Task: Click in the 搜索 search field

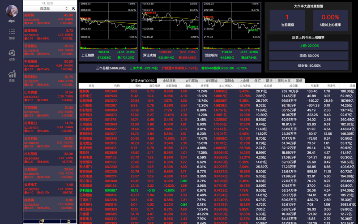Action: [x=50, y=3]
